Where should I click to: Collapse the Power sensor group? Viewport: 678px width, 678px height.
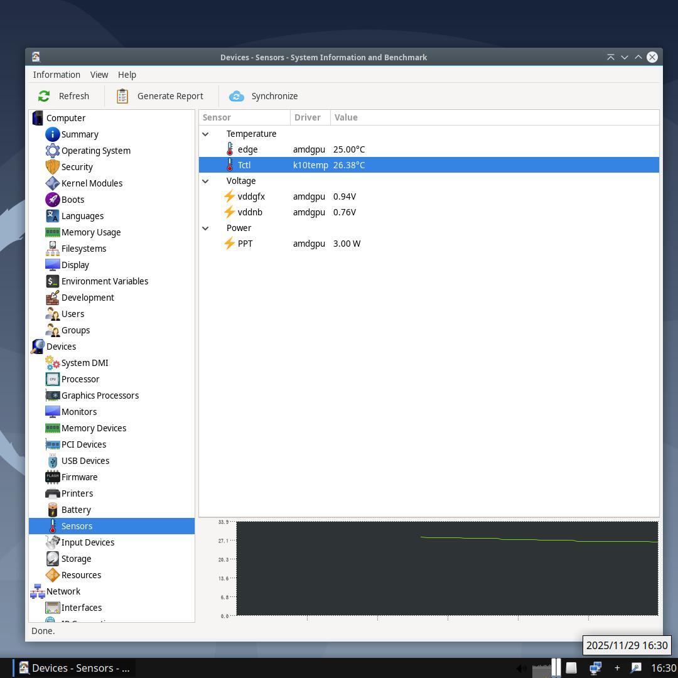coord(205,228)
